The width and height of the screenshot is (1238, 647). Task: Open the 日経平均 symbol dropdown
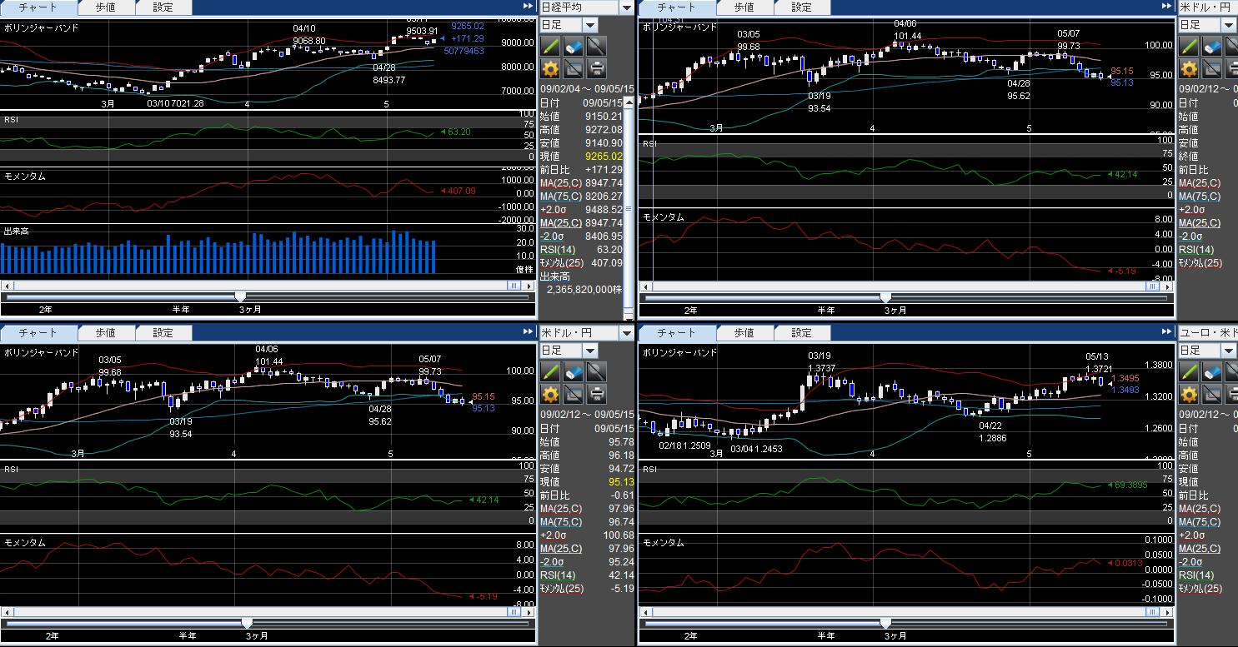[x=626, y=7]
